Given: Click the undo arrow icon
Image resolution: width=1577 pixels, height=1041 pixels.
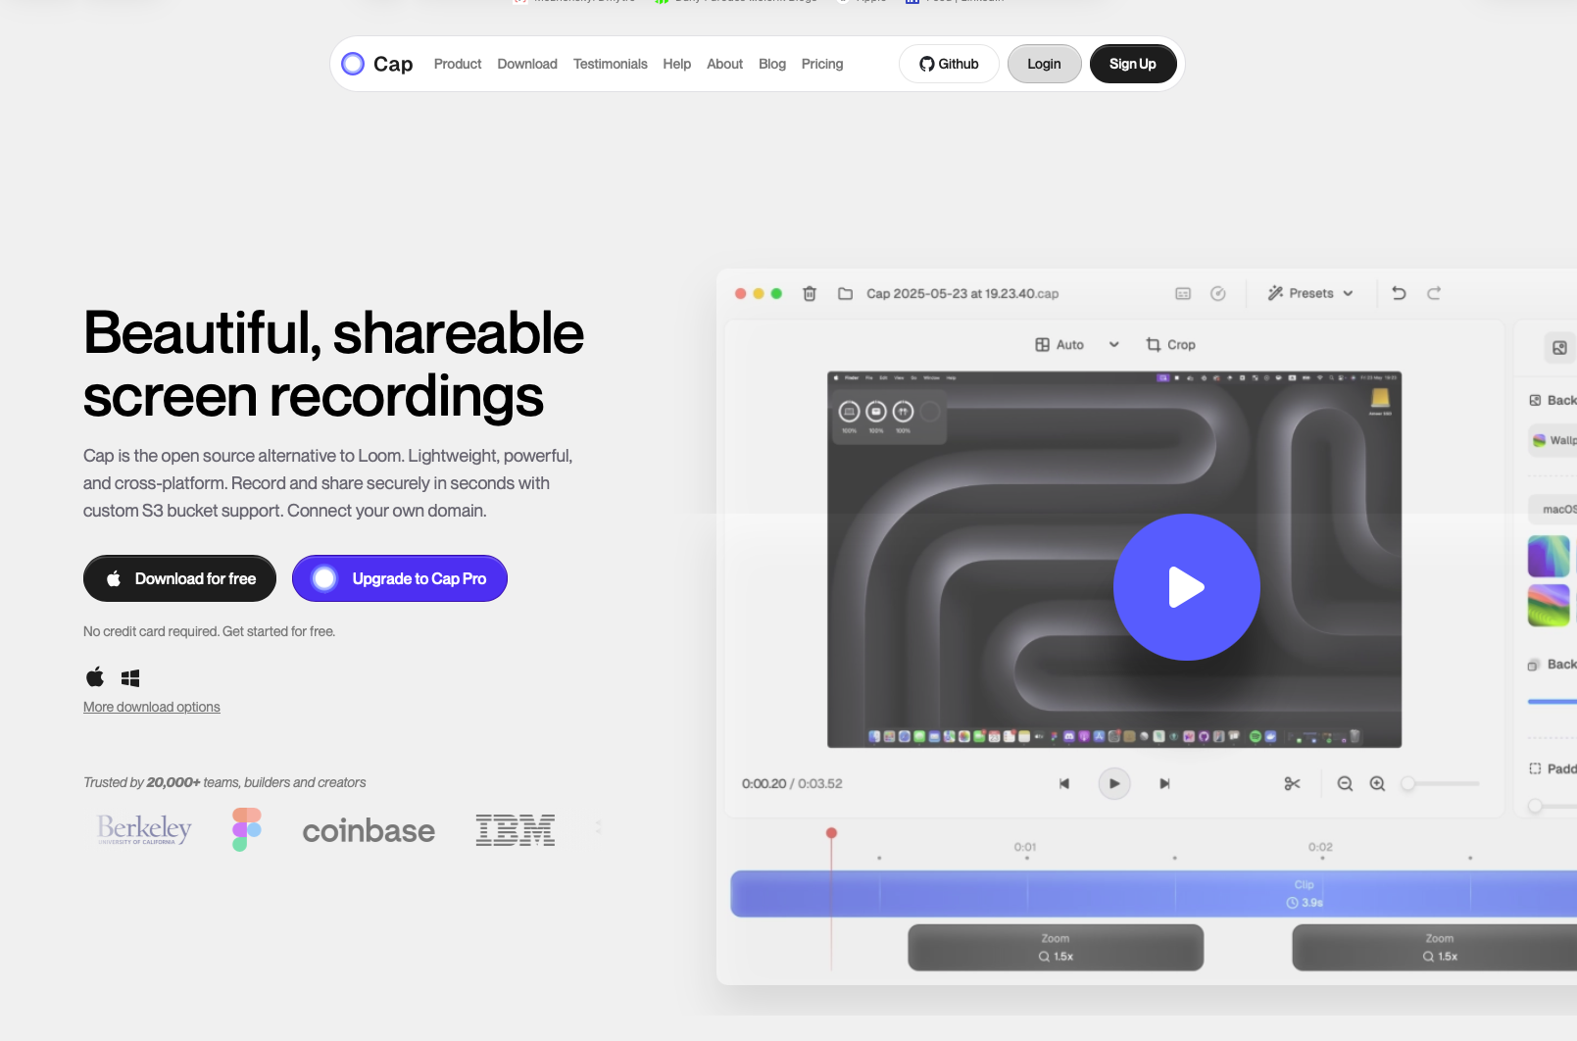Looking at the screenshot, I should (1399, 293).
